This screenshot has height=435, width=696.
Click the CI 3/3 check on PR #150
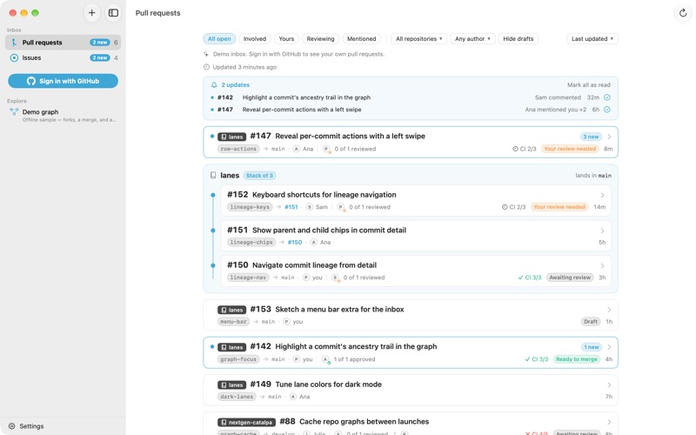530,278
